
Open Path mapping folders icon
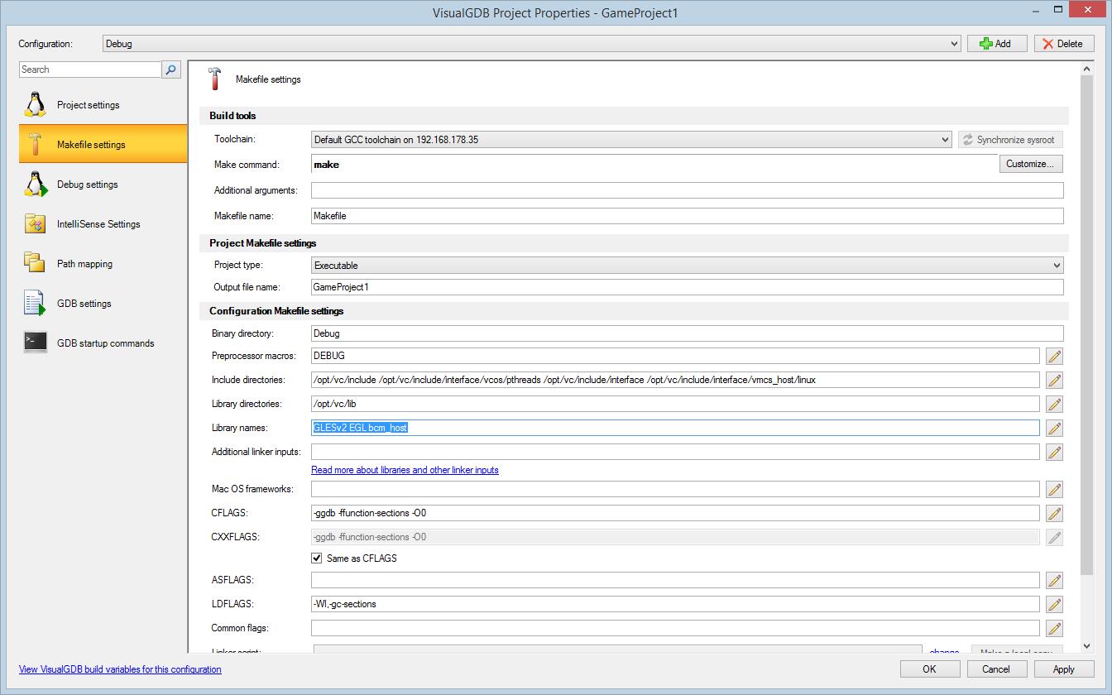35,264
